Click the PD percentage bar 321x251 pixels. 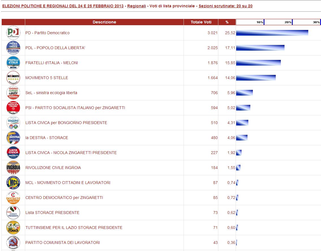(x=272, y=33)
